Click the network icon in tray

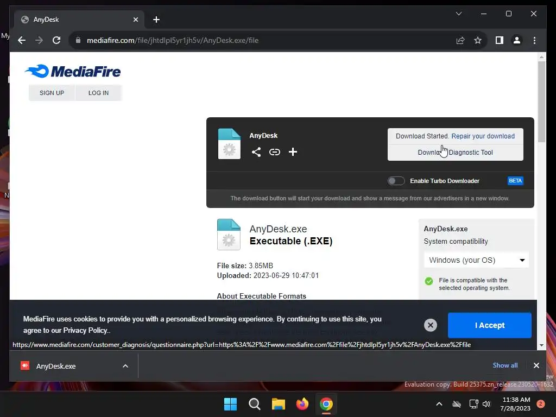pyautogui.click(x=473, y=404)
